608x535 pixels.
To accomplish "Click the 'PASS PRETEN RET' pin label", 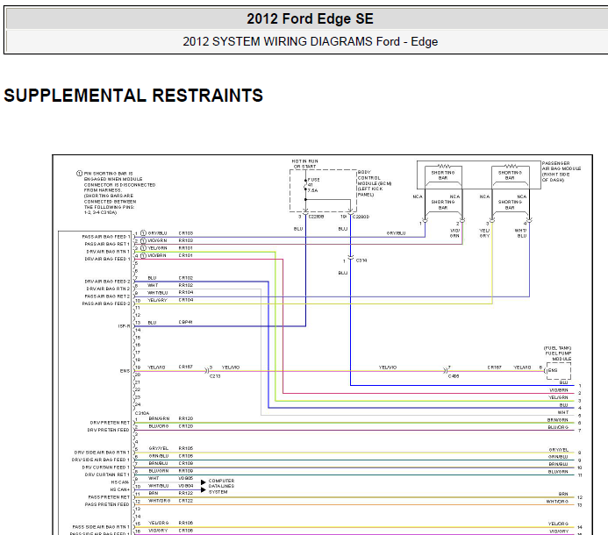I will (x=109, y=497).
